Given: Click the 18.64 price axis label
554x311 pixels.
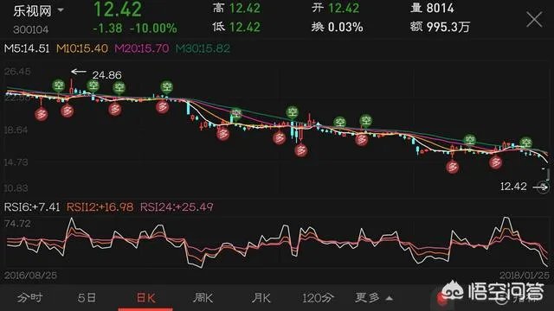Looking at the screenshot, I should [x=16, y=130].
